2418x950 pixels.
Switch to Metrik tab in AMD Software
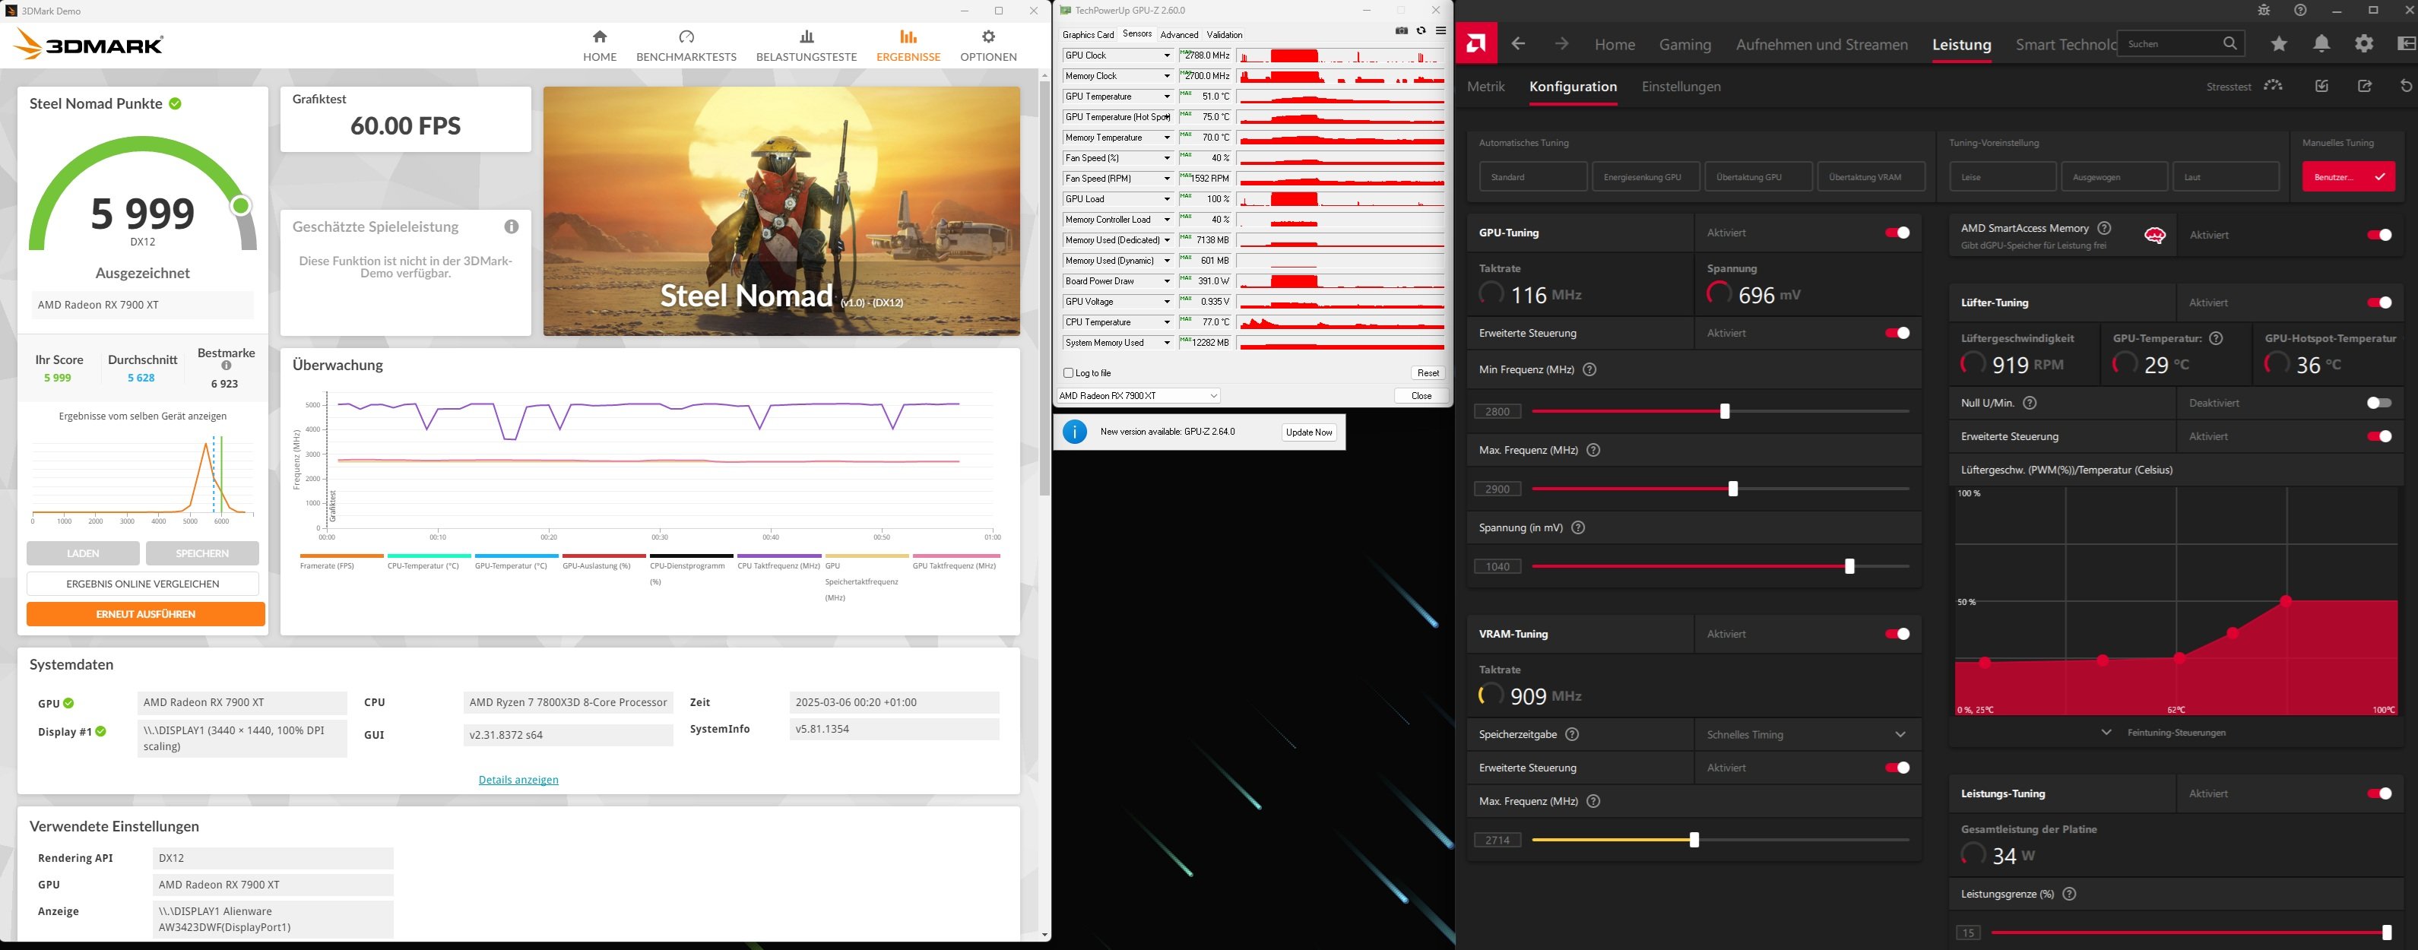pyautogui.click(x=1485, y=87)
